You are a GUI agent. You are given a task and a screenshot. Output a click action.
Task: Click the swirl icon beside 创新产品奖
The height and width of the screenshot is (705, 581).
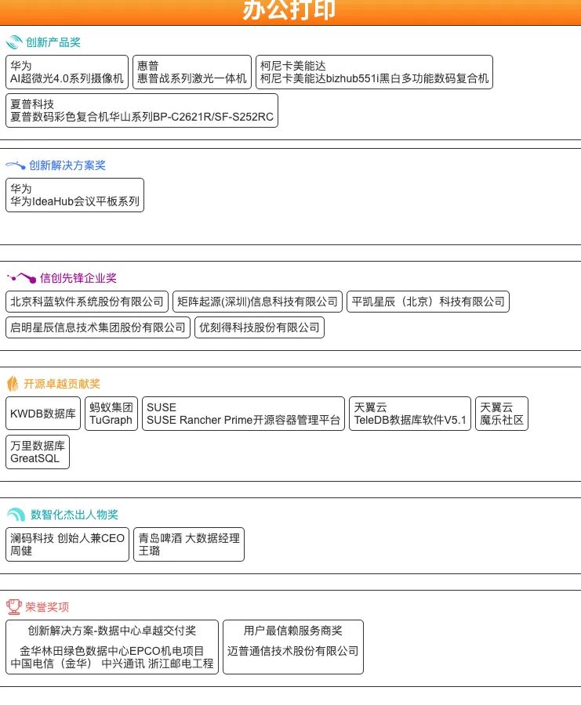(14, 42)
